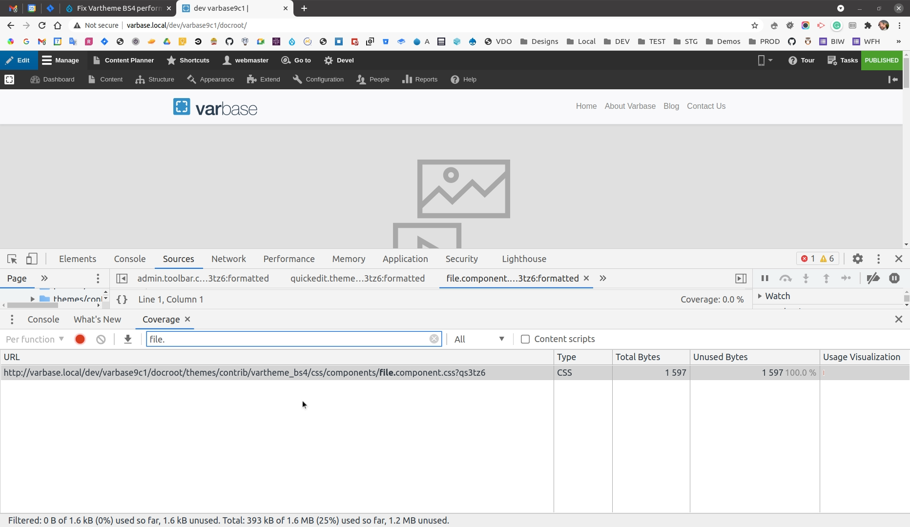Open the Appearance admin section
This screenshot has height=527, width=910.
pos(217,79)
